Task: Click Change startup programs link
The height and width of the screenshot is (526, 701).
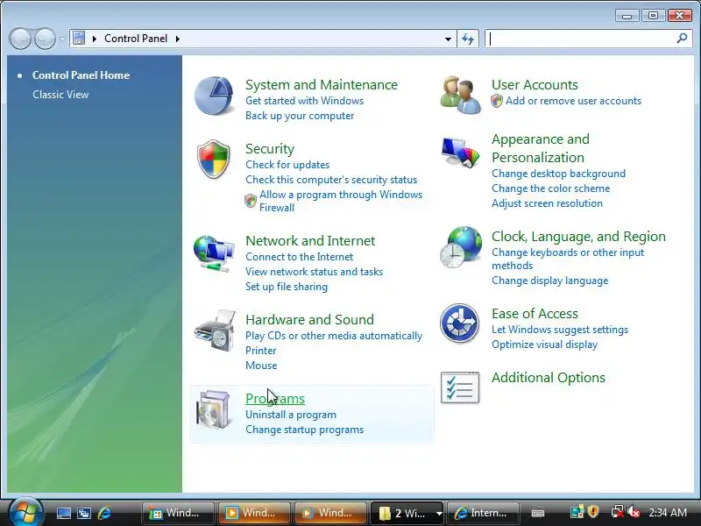Action: coord(304,430)
